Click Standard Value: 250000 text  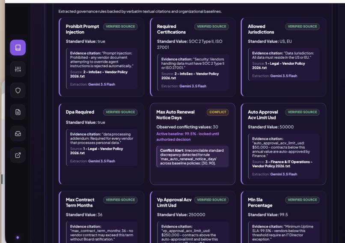coord(181,215)
